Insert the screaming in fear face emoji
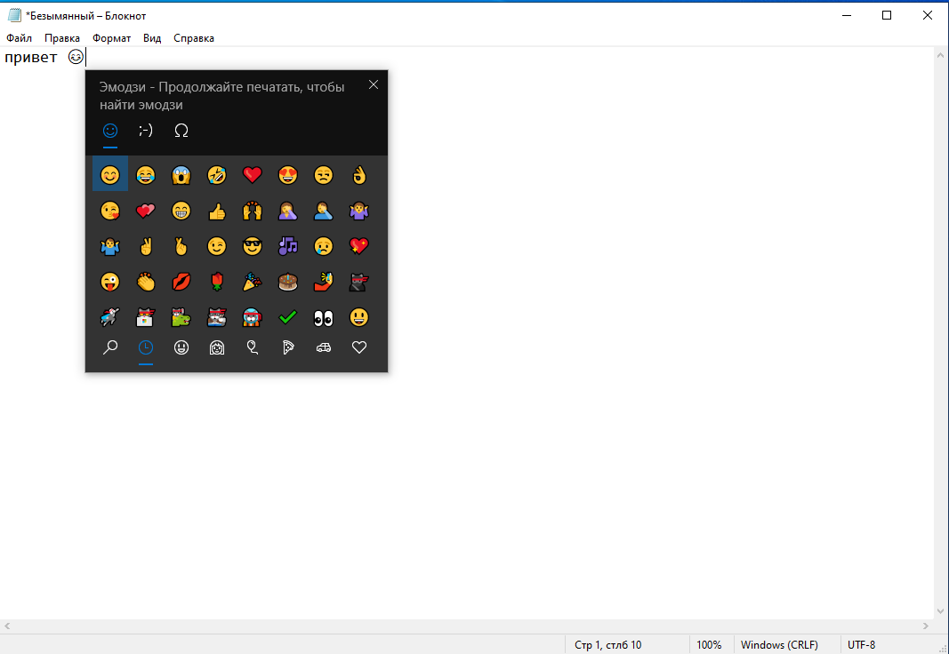 tap(181, 175)
